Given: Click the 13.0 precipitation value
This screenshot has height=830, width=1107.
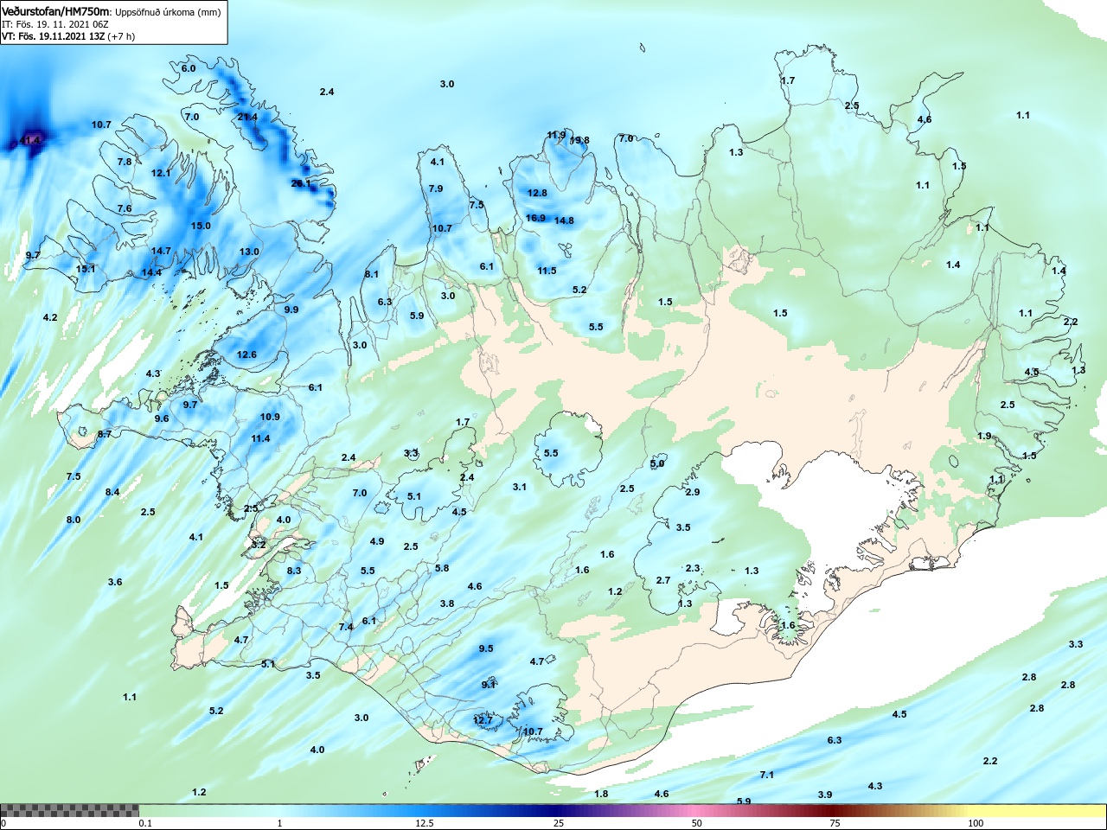Looking at the screenshot, I should pyautogui.click(x=249, y=252).
